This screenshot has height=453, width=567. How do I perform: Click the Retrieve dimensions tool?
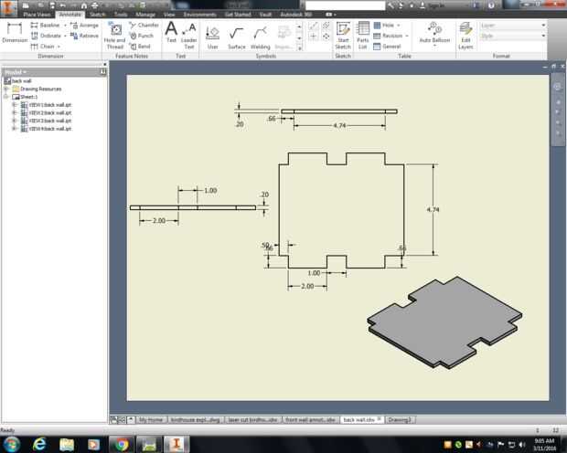(85, 36)
